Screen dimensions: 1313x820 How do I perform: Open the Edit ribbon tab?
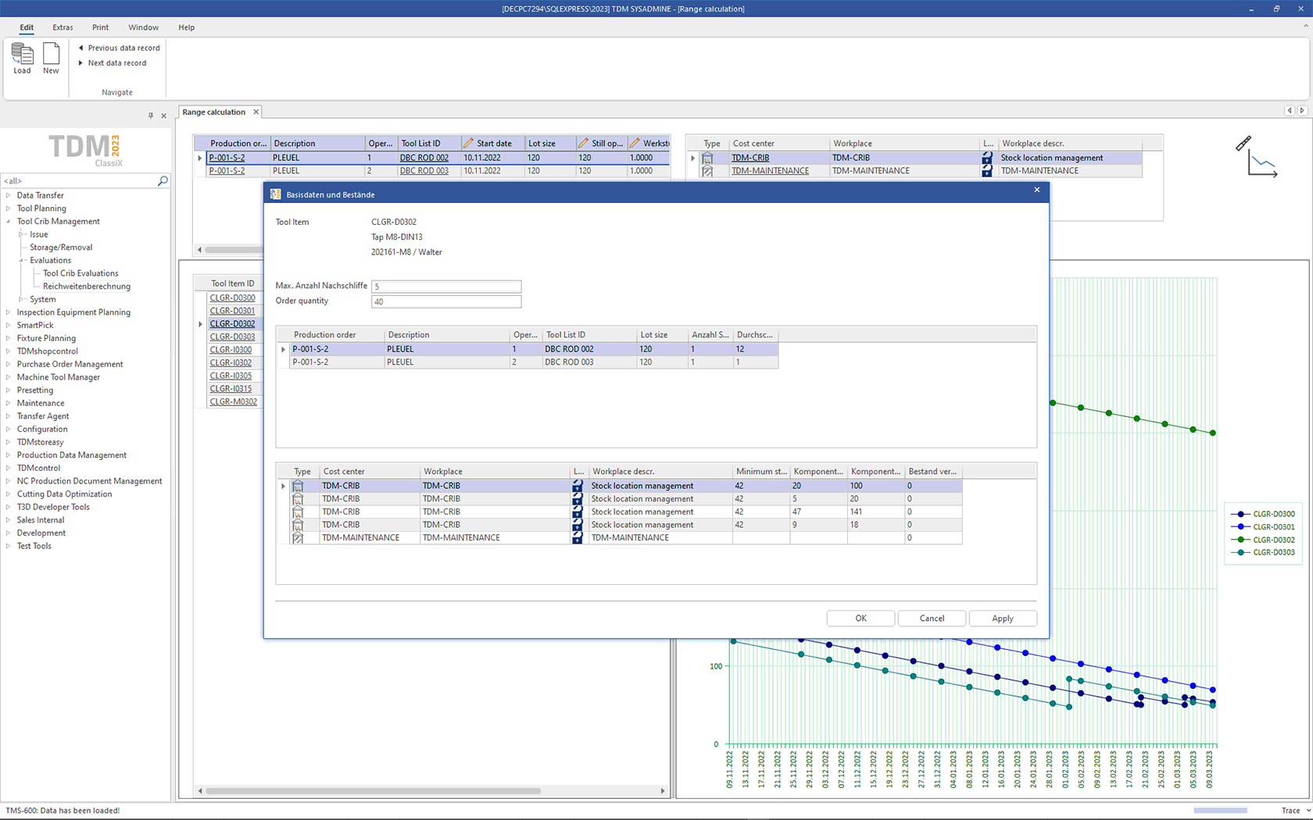tap(27, 27)
